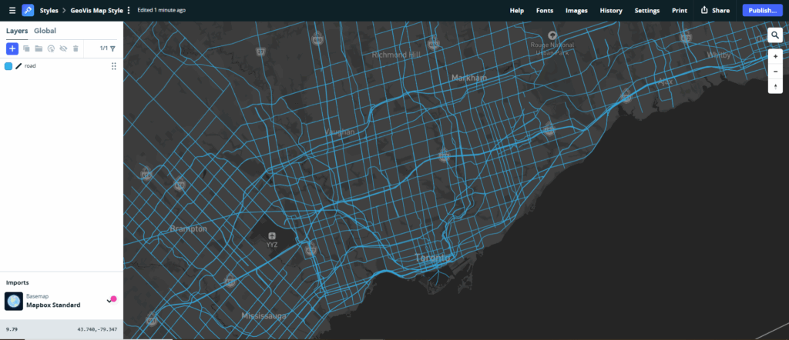Delete layer using trash icon
This screenshot has height=340, width=789.
coord(76,48)
